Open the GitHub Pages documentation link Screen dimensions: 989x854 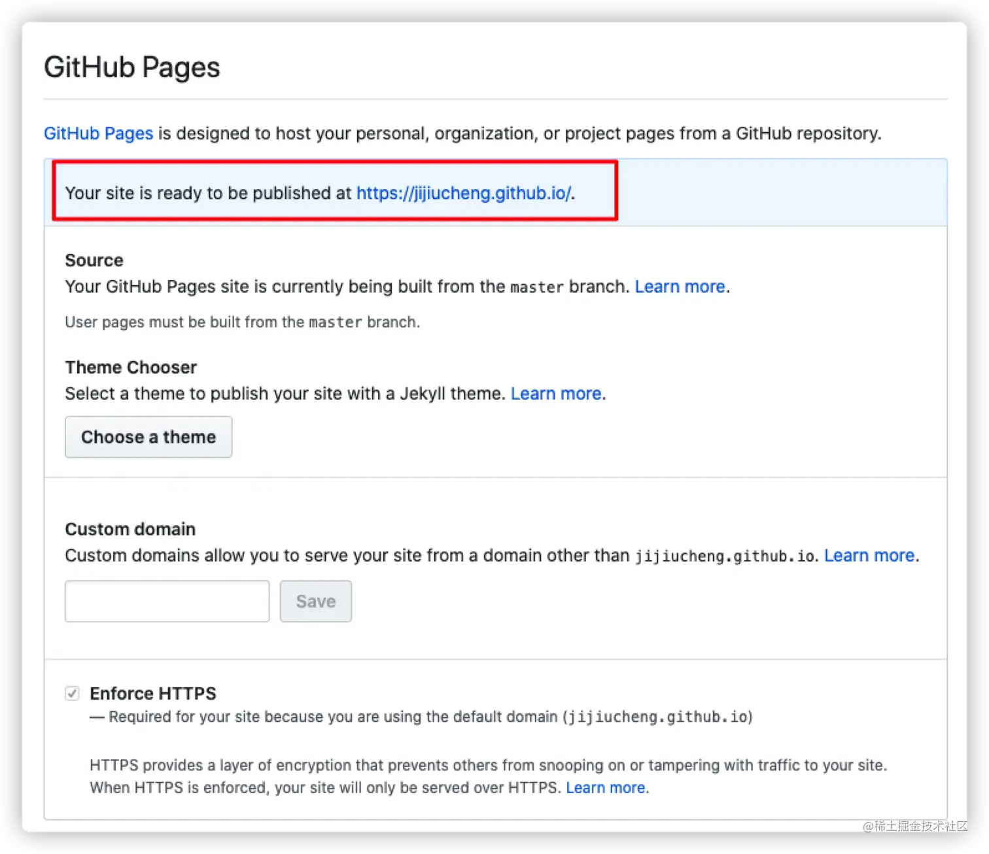tap(98, 133)
